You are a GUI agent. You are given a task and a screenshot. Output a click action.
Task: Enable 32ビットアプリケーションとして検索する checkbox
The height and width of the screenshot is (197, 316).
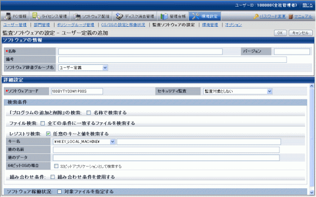coord(56,166)
